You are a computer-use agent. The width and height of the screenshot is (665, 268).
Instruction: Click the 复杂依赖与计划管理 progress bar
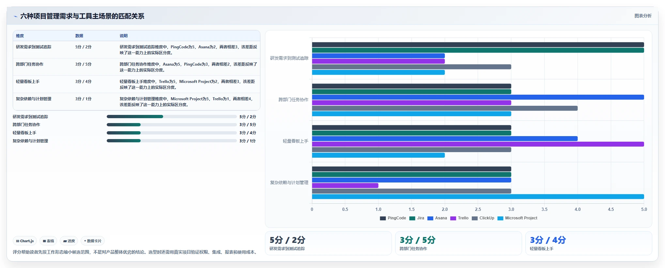172,141
